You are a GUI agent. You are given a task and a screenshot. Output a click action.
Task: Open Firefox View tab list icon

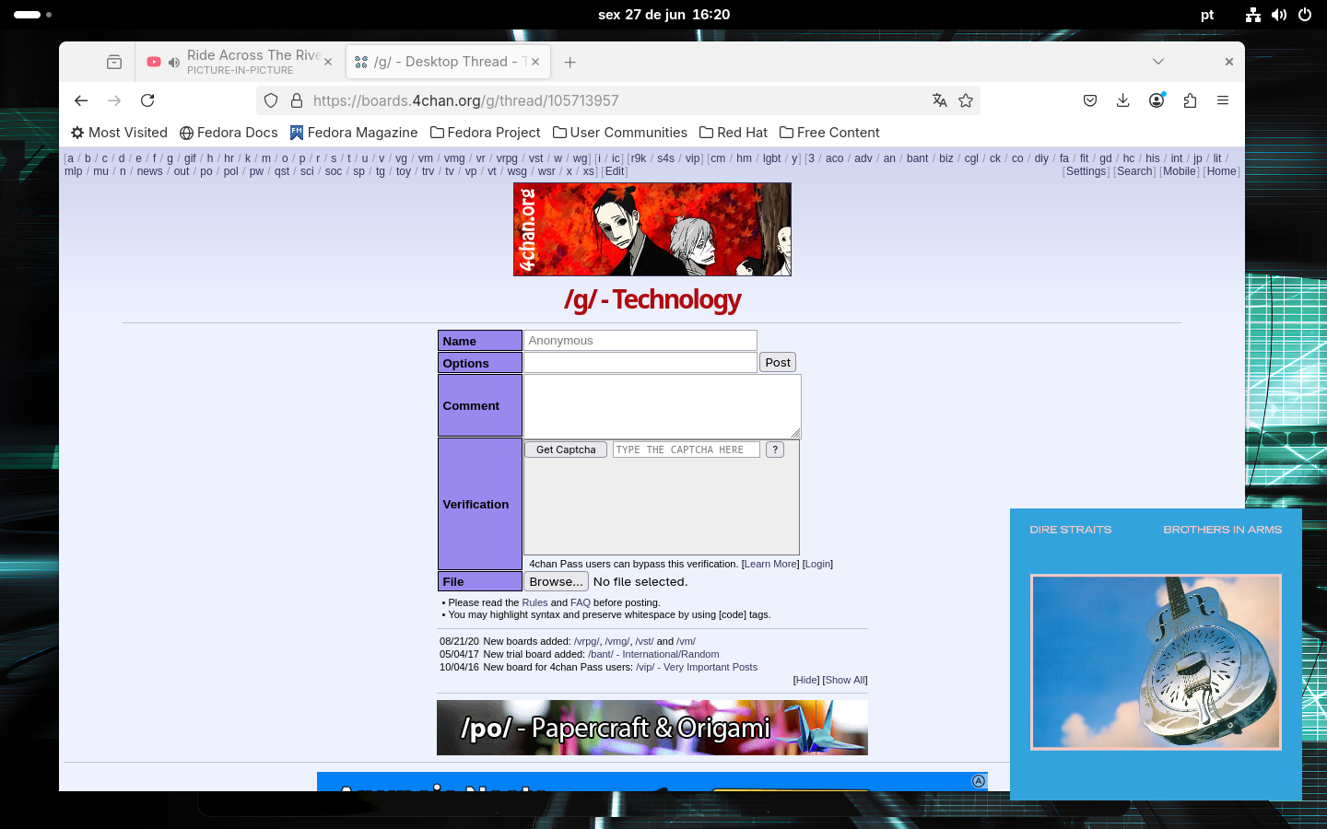(x=114, y=62)
